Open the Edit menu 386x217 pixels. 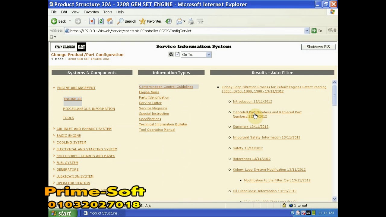[64, 12]
